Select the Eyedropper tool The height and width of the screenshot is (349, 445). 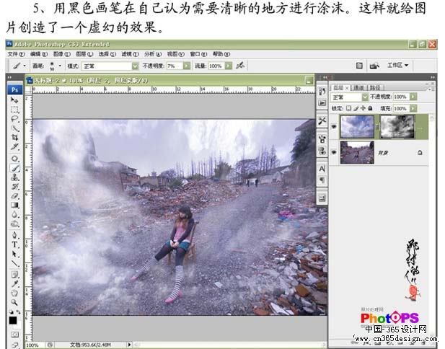[14, 283]
